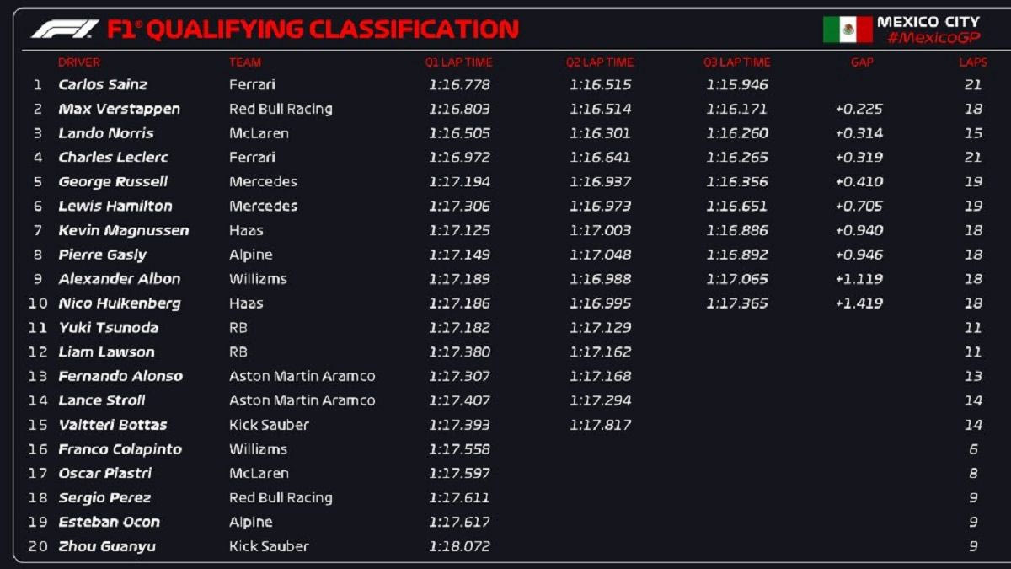
Task: Click the +1.419 gap value
Action: click(859, 303)
